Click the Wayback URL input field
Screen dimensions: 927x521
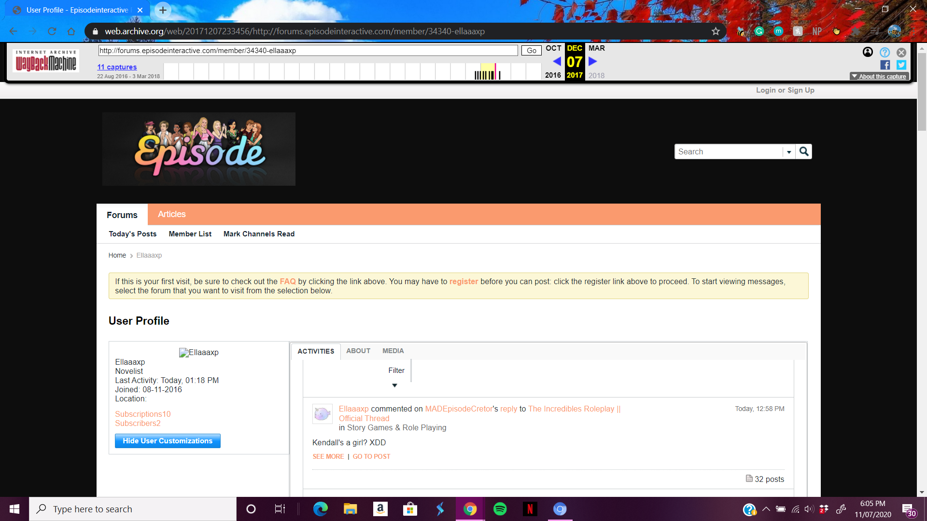coord(308,50)
